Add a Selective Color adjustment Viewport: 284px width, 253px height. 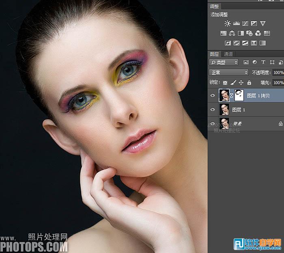pos(254,43)
